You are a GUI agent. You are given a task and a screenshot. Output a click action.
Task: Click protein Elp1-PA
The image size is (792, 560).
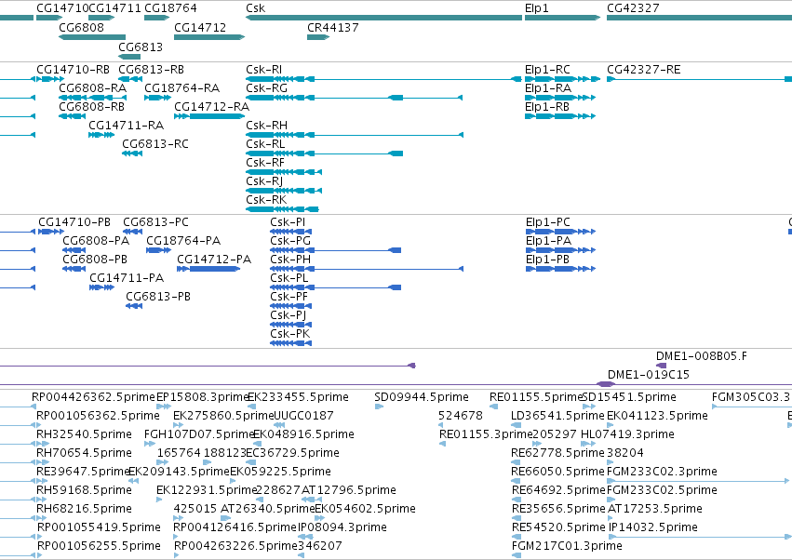coord(560,250)
